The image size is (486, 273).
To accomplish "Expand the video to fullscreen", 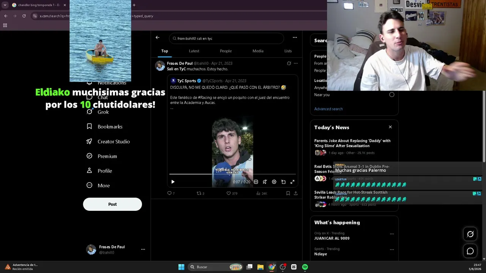I will (x=292, y=182).
